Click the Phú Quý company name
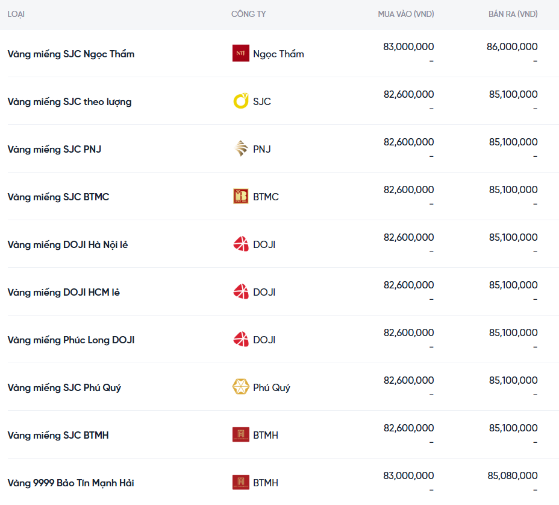The image size is (559, 505). [x=272, y=387]
